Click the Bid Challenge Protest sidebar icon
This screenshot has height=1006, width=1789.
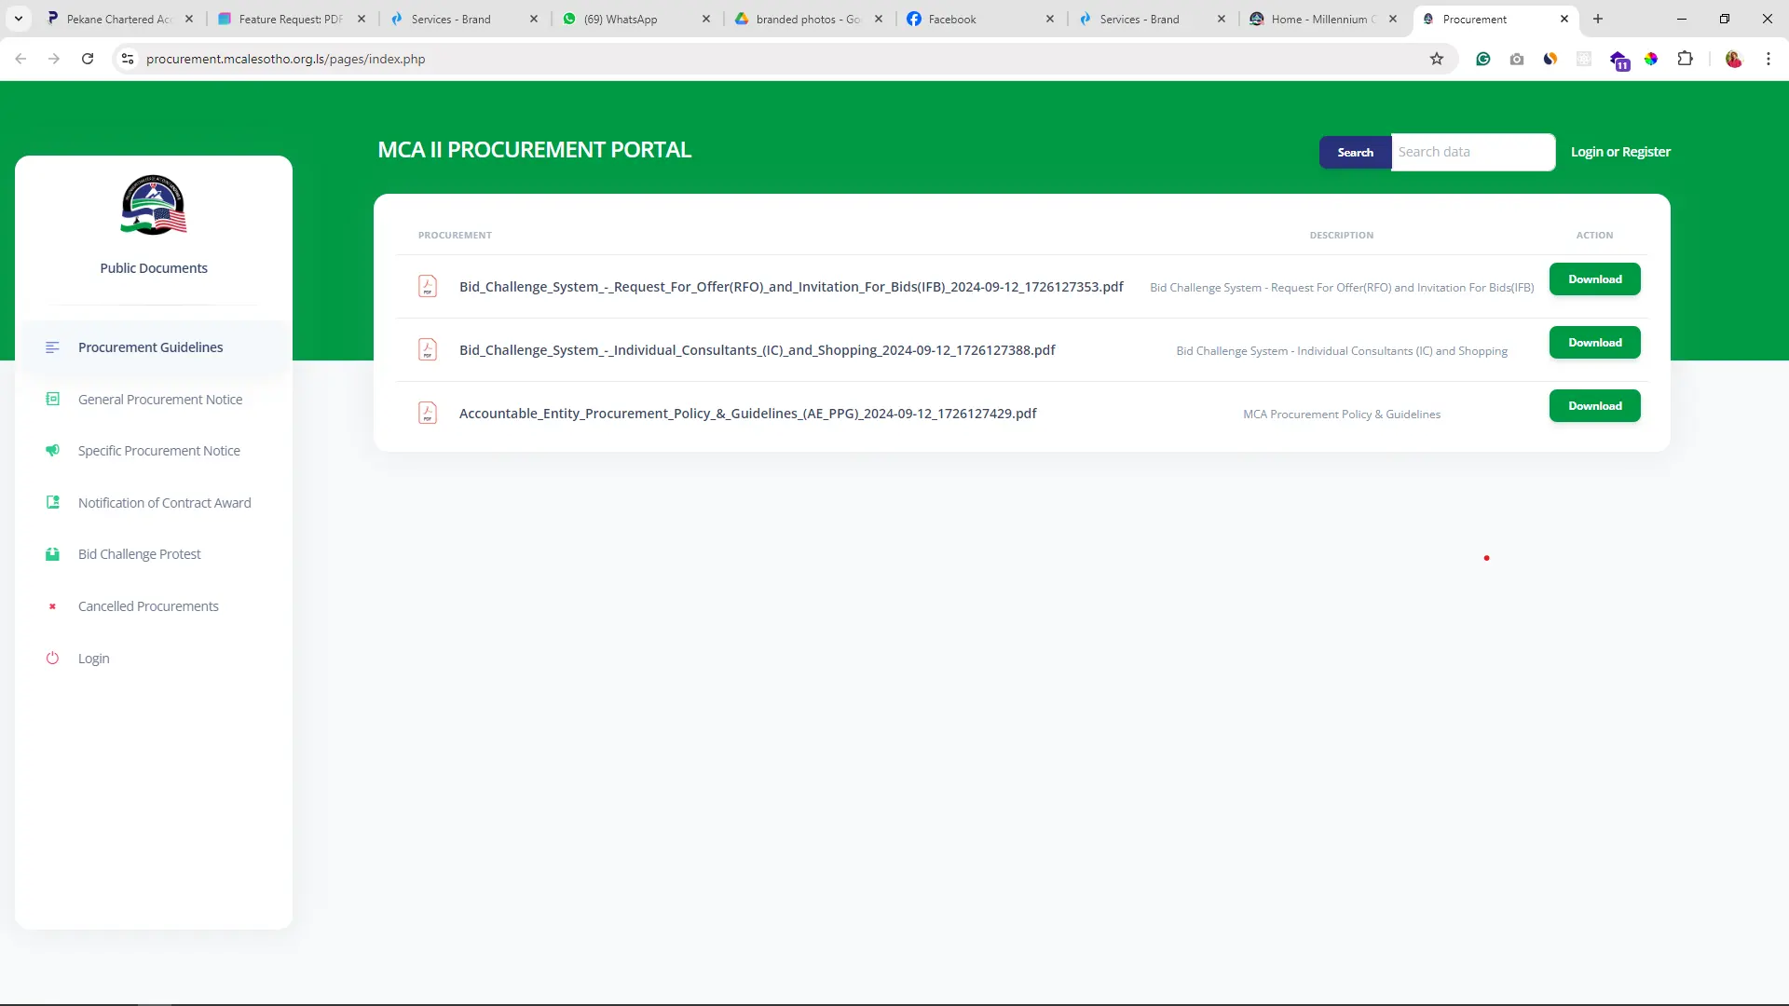(x=53, y=554)
